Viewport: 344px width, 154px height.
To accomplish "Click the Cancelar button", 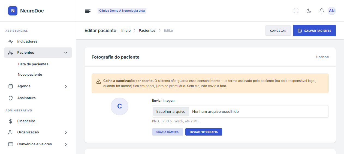I will tap(278, 31).
